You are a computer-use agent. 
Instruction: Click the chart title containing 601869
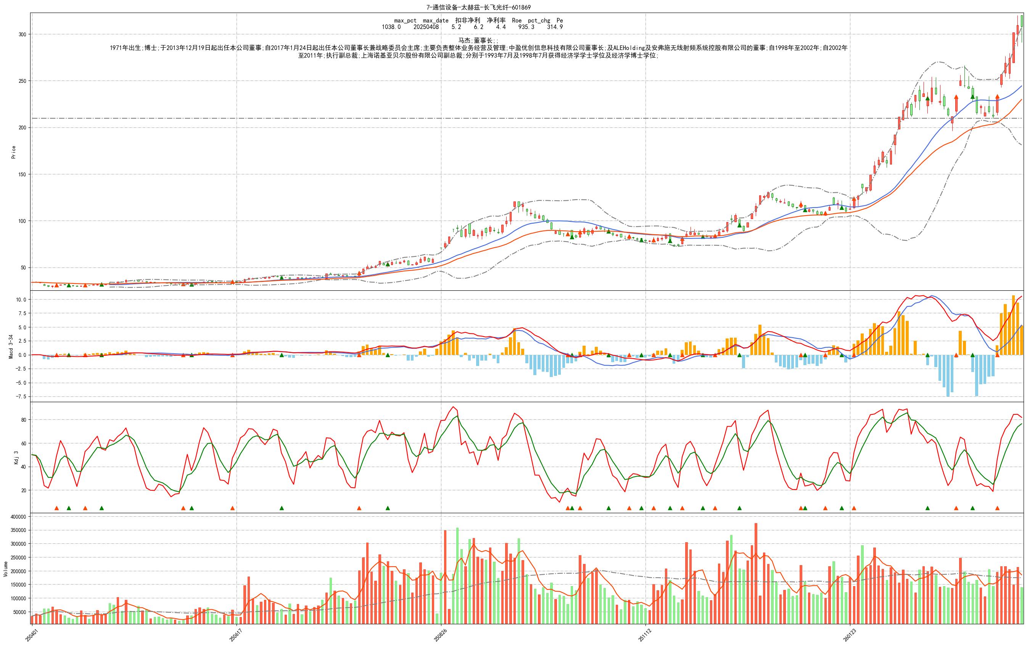[x=478, y=7]
